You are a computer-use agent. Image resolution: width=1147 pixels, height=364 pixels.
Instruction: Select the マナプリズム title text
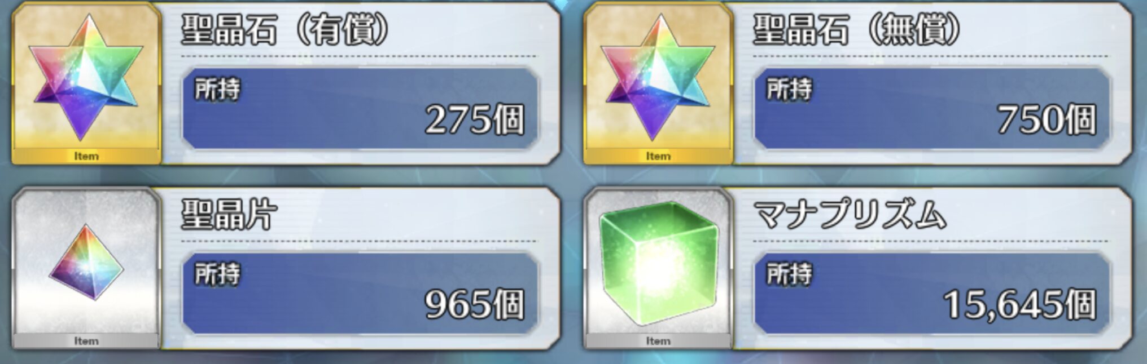tap(850, 215)
